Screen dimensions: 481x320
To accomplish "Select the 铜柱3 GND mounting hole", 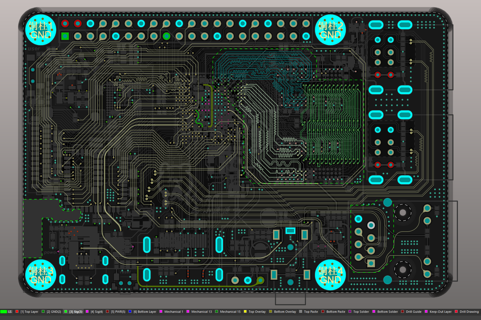I will tap(41, 275).
